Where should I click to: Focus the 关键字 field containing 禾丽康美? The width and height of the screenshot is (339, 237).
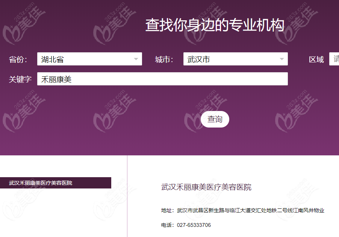click(x=162, y=79)
